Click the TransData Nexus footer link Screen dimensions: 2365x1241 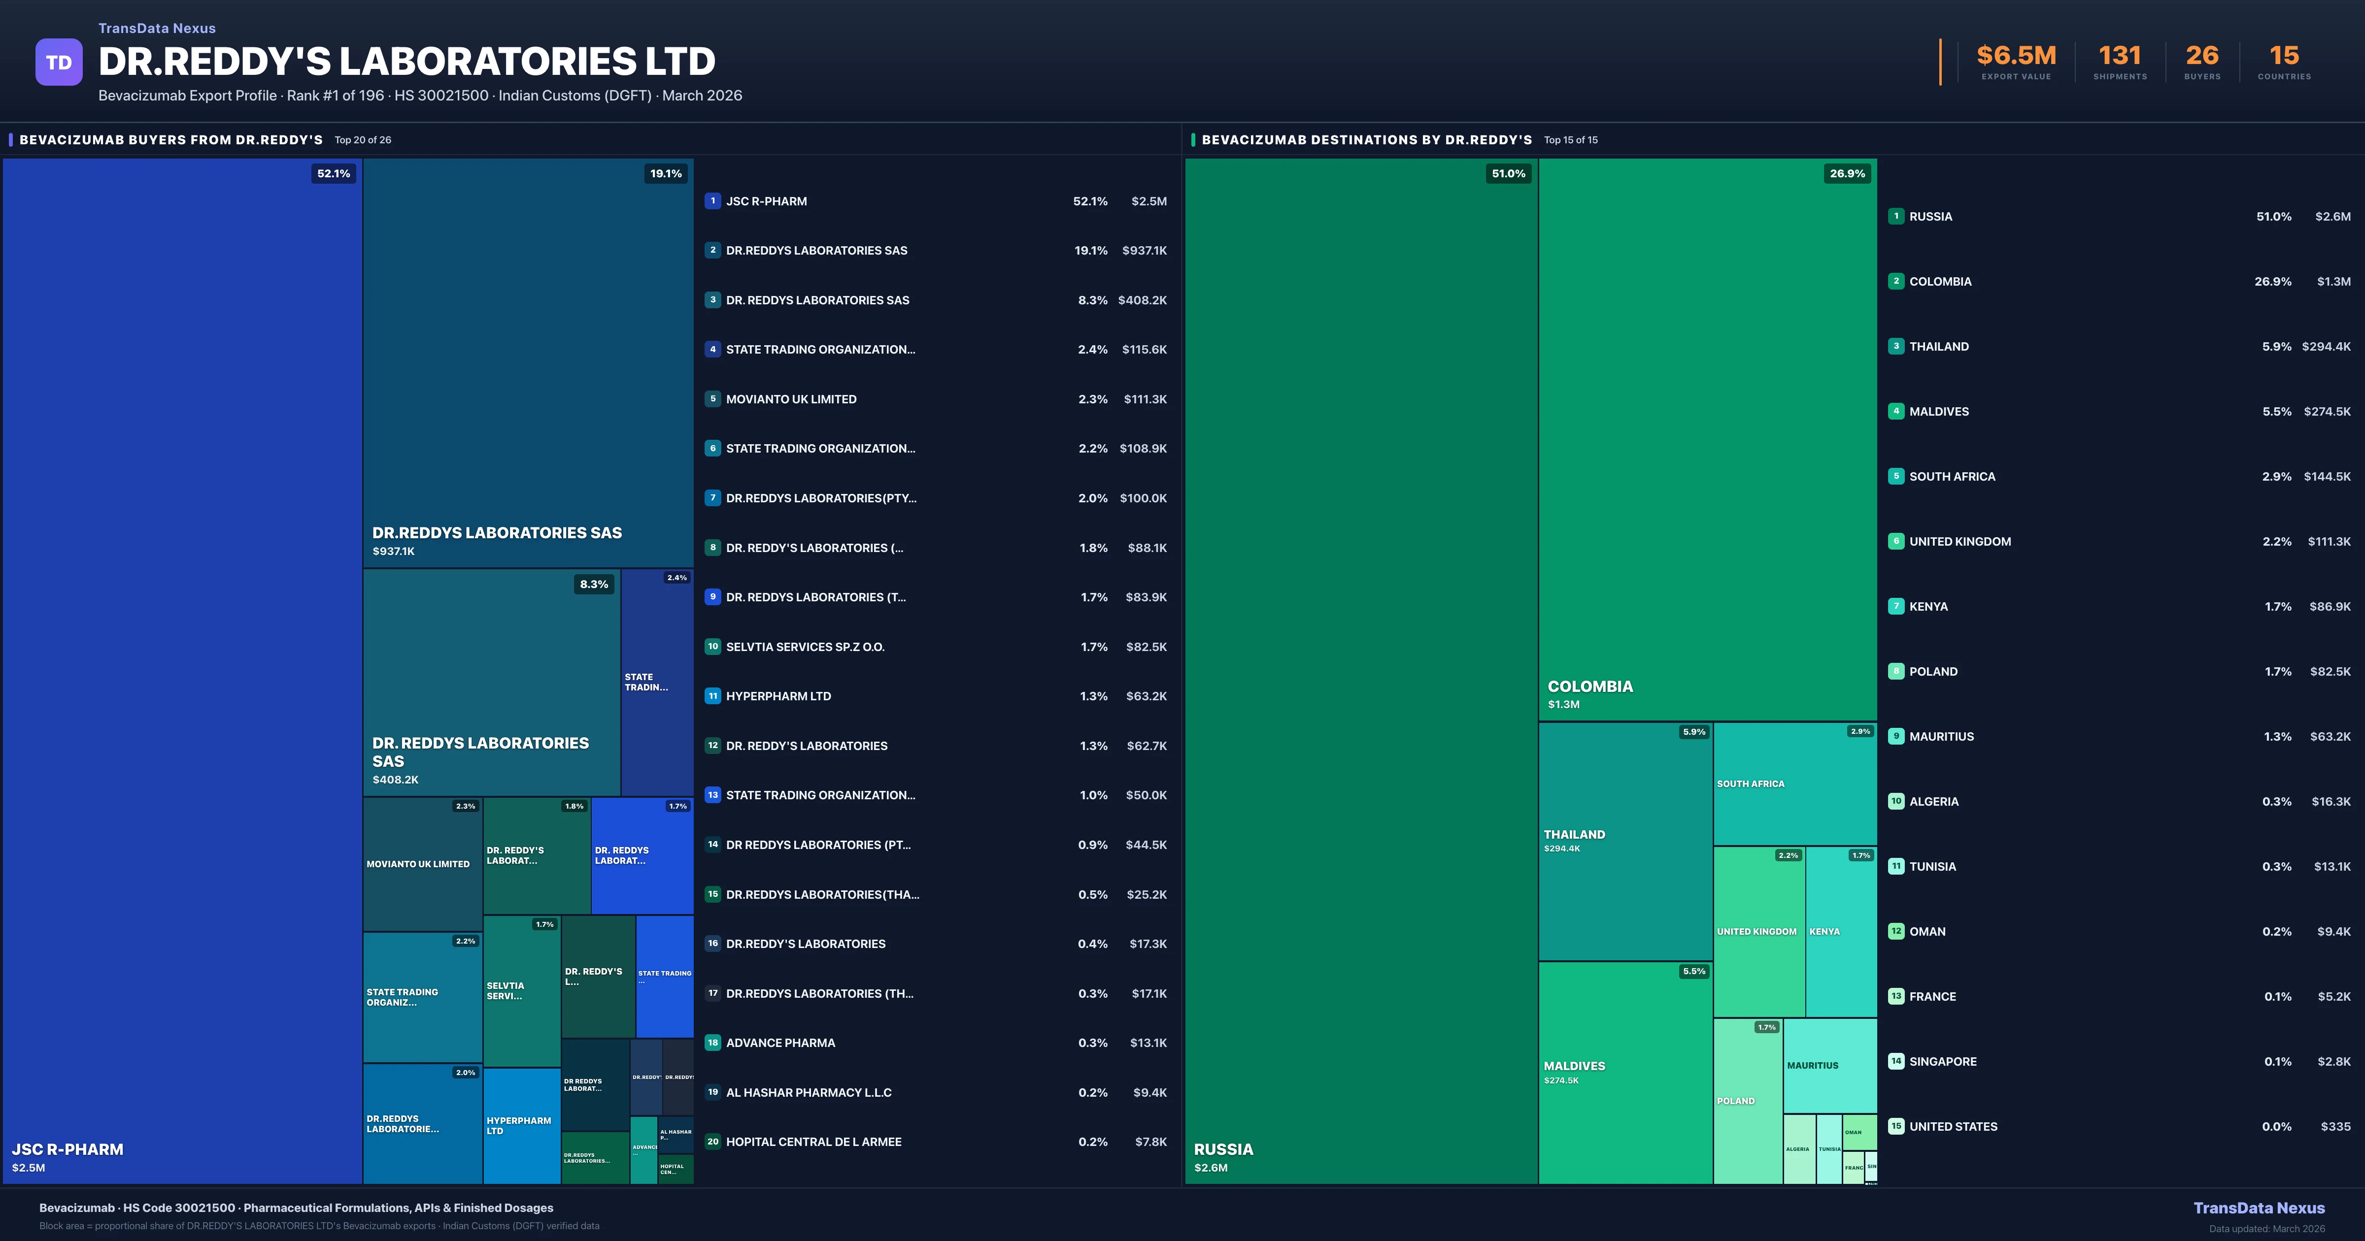click(x=2259, y=1208)
